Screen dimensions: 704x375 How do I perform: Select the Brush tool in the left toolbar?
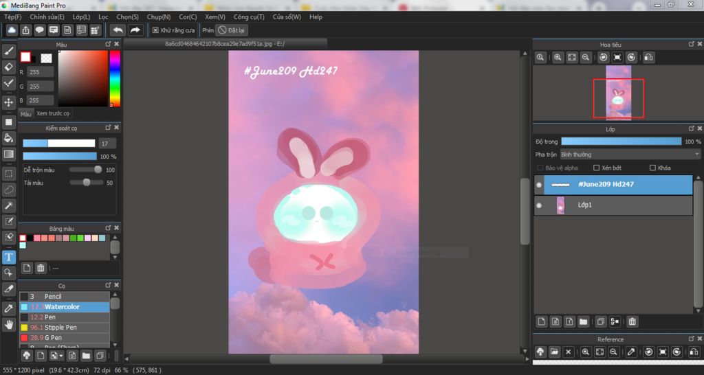tap(8, 51)
